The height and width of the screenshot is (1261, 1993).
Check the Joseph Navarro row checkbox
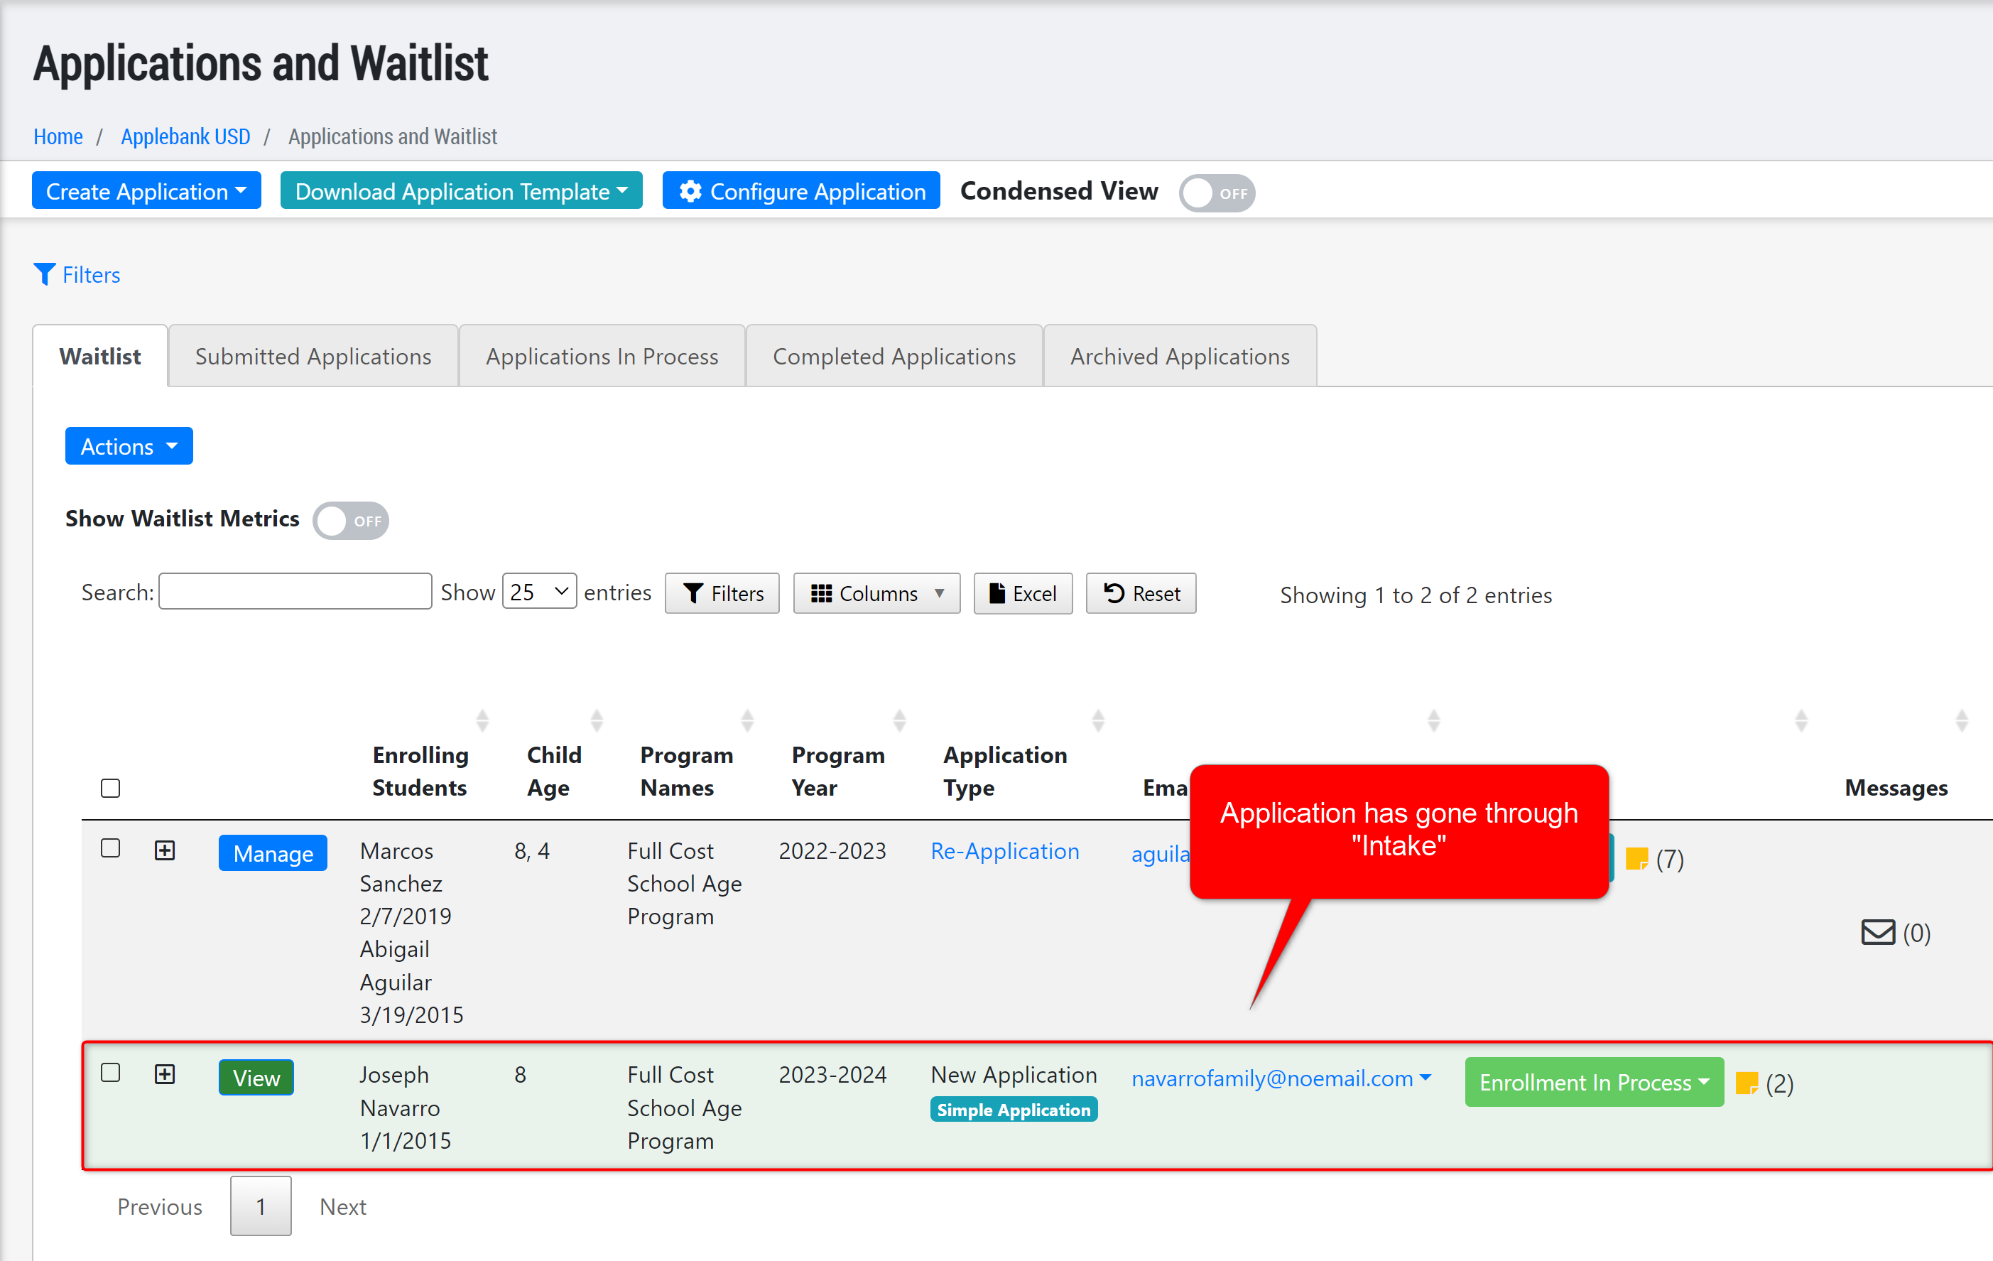[110, 1073]
